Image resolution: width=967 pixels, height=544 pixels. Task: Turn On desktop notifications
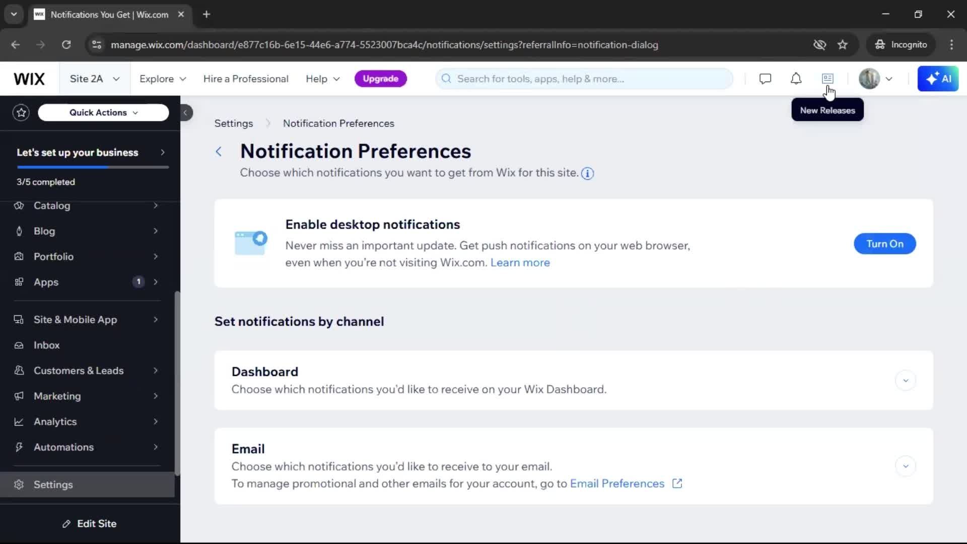[x=885, y=244]
